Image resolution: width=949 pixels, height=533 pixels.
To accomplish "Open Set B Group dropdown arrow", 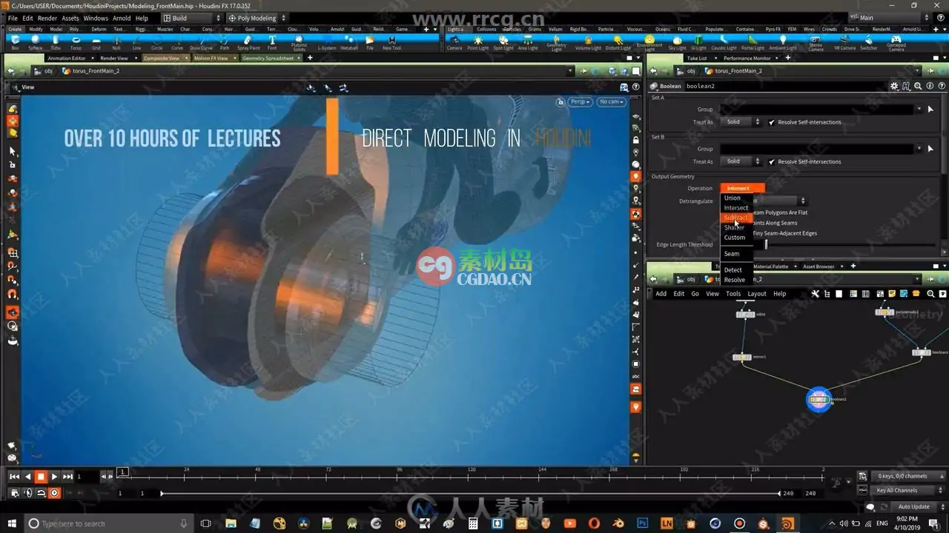I will pos(919,149).
